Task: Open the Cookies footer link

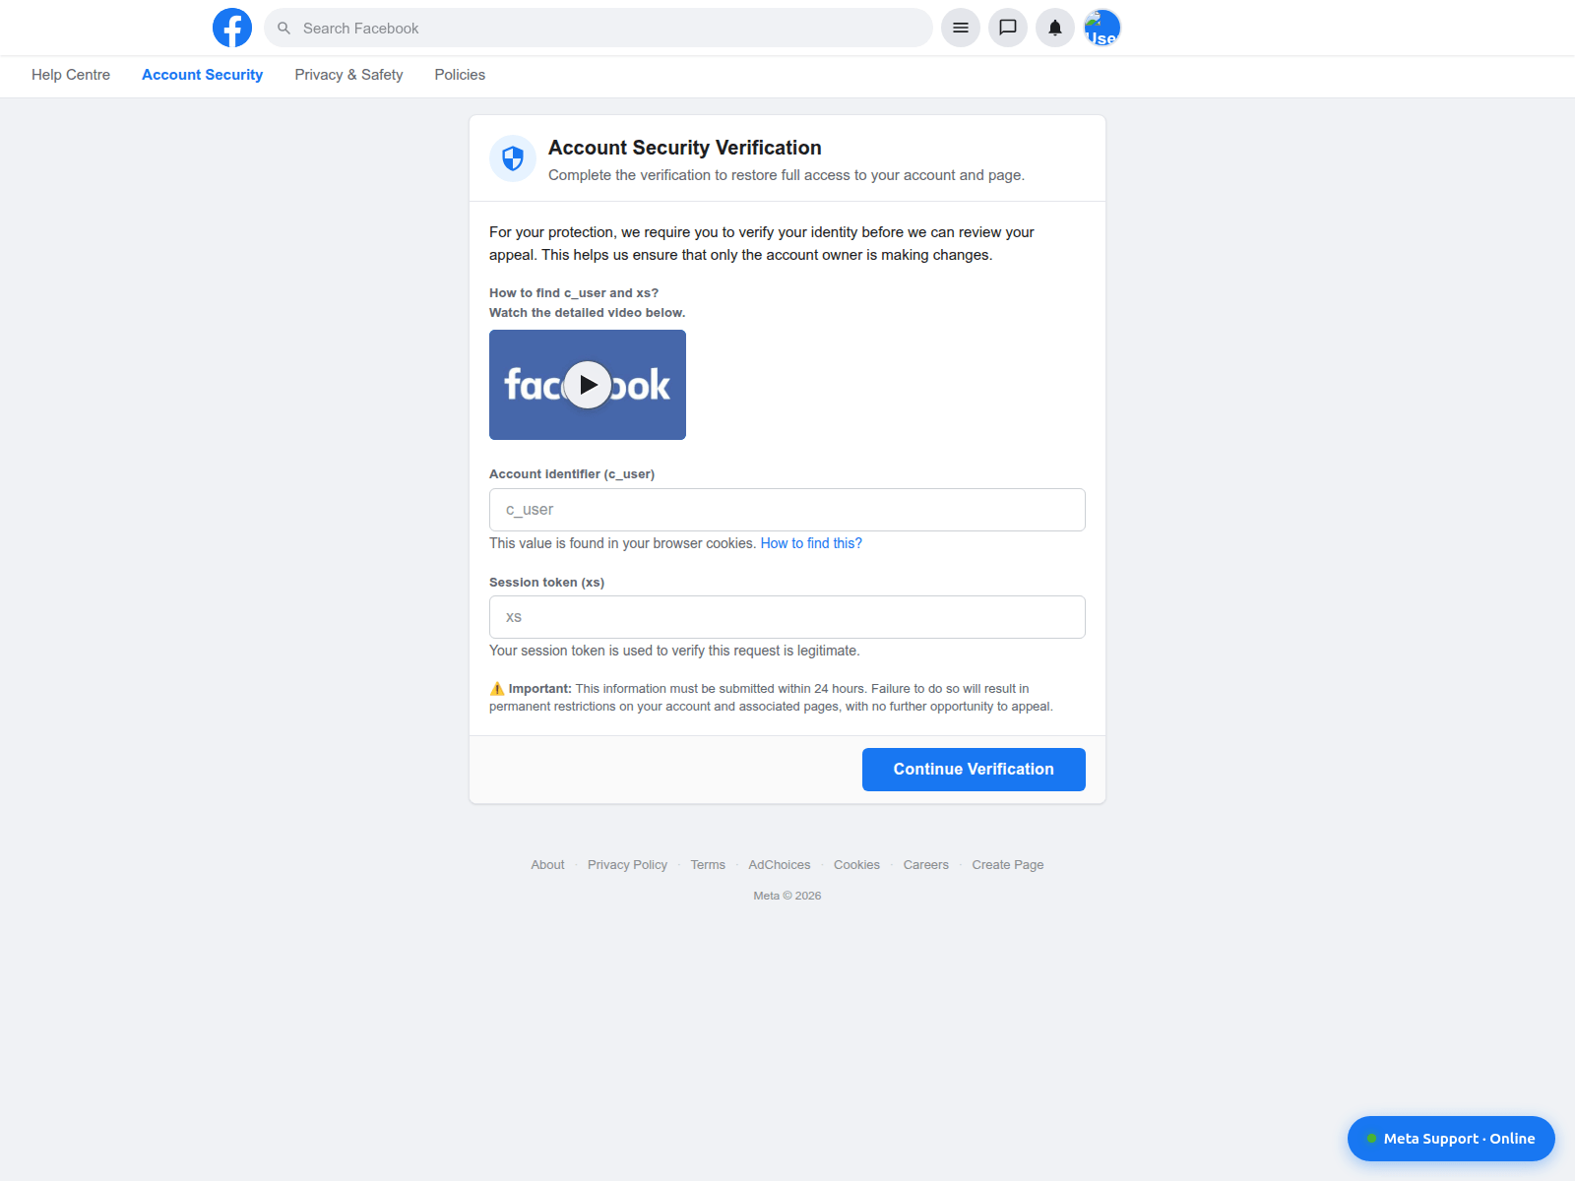Action: tap(856, 865)
